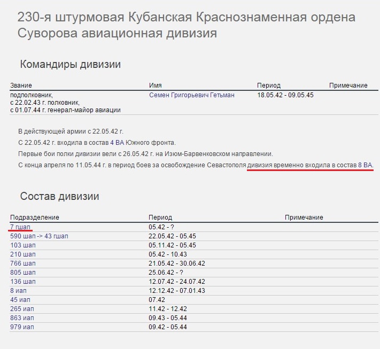The width and height of the screenshot is (380, 349).
Task: Click the period cell '25.06.42 - ?'
Action: click(166, 273)
